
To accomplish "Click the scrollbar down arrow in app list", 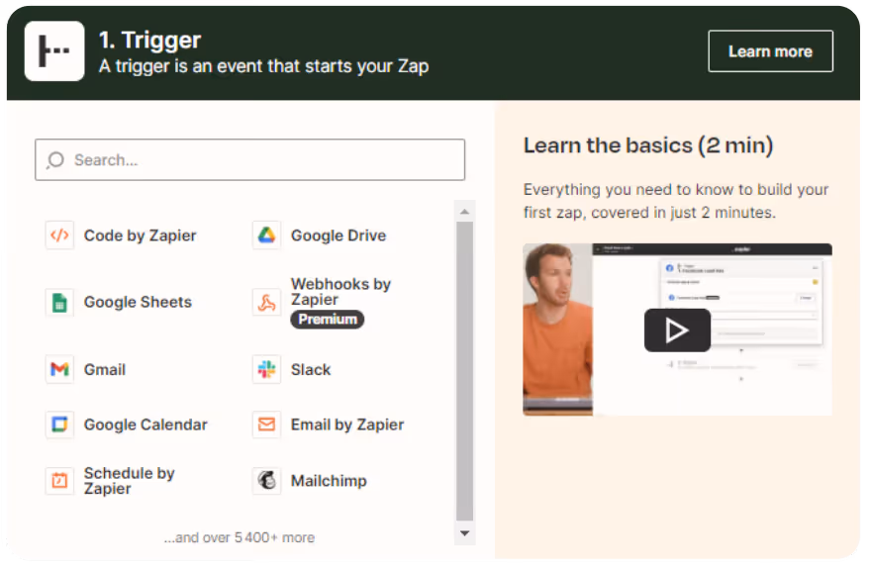I will coord(465,533).
